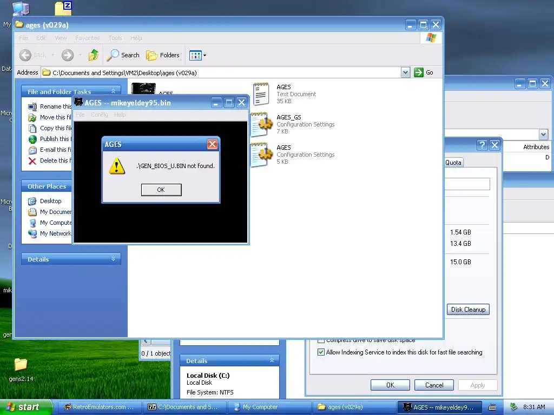Viewport: 554px width, 415px height.
Task: Click Cancel in disk properties dialog
Action: tap(434, 385)
